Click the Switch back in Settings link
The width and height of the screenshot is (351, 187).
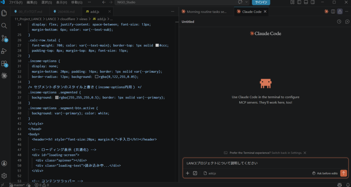[x=287, y=153]
